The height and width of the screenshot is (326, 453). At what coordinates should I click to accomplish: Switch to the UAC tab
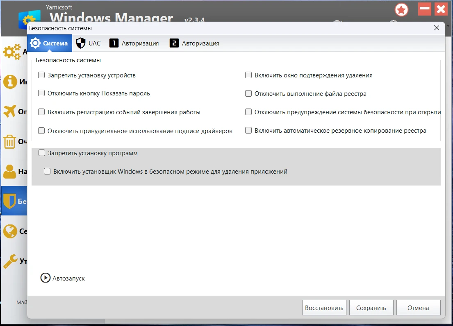point(89,43)
